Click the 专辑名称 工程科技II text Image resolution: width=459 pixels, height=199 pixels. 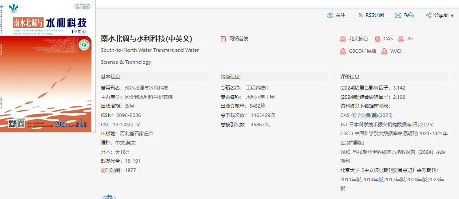[x=244, y=88]
